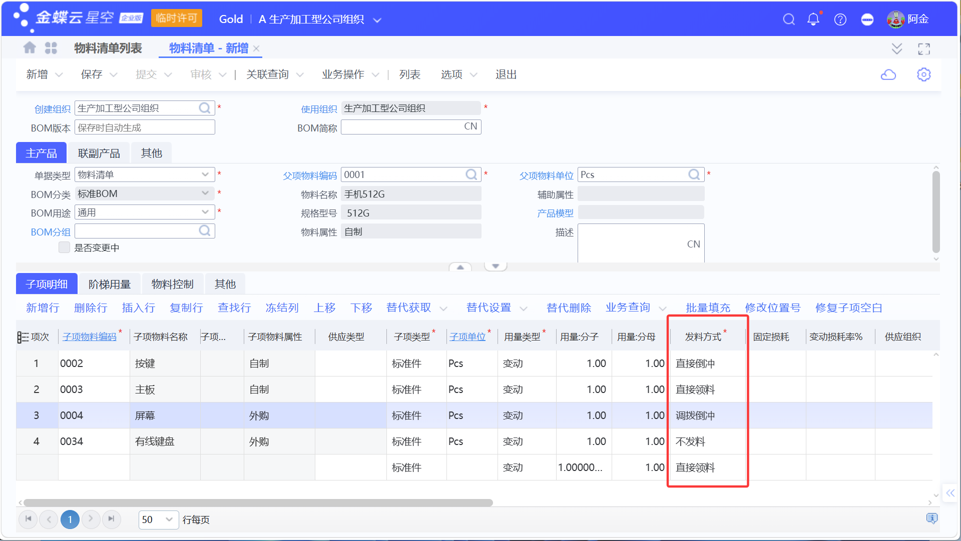961x541 pixels.
Task: Open the 保存 dropdown arrow
Action: coord(114,75)
